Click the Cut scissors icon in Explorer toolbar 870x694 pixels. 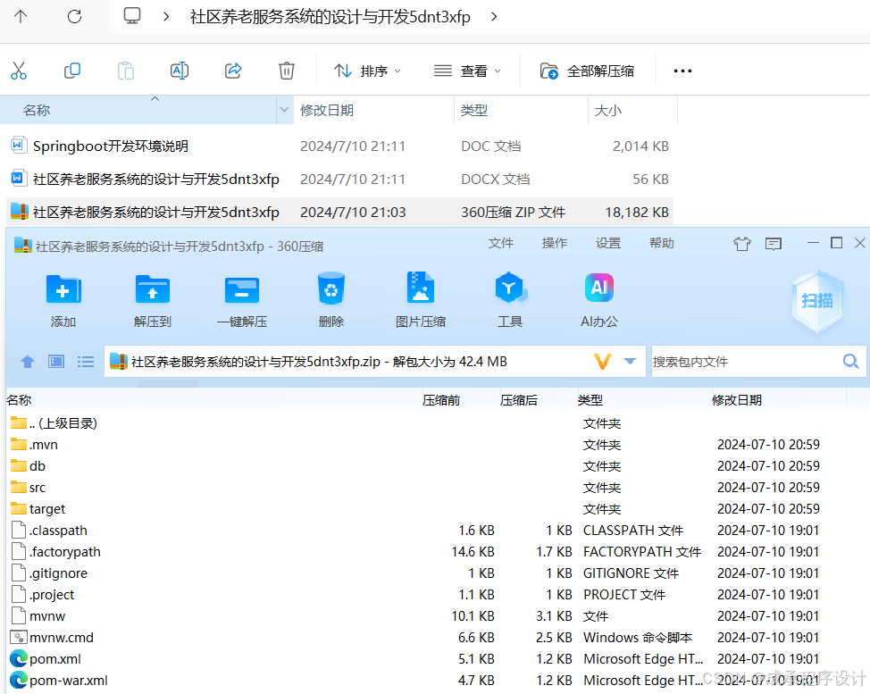point(19,69)
